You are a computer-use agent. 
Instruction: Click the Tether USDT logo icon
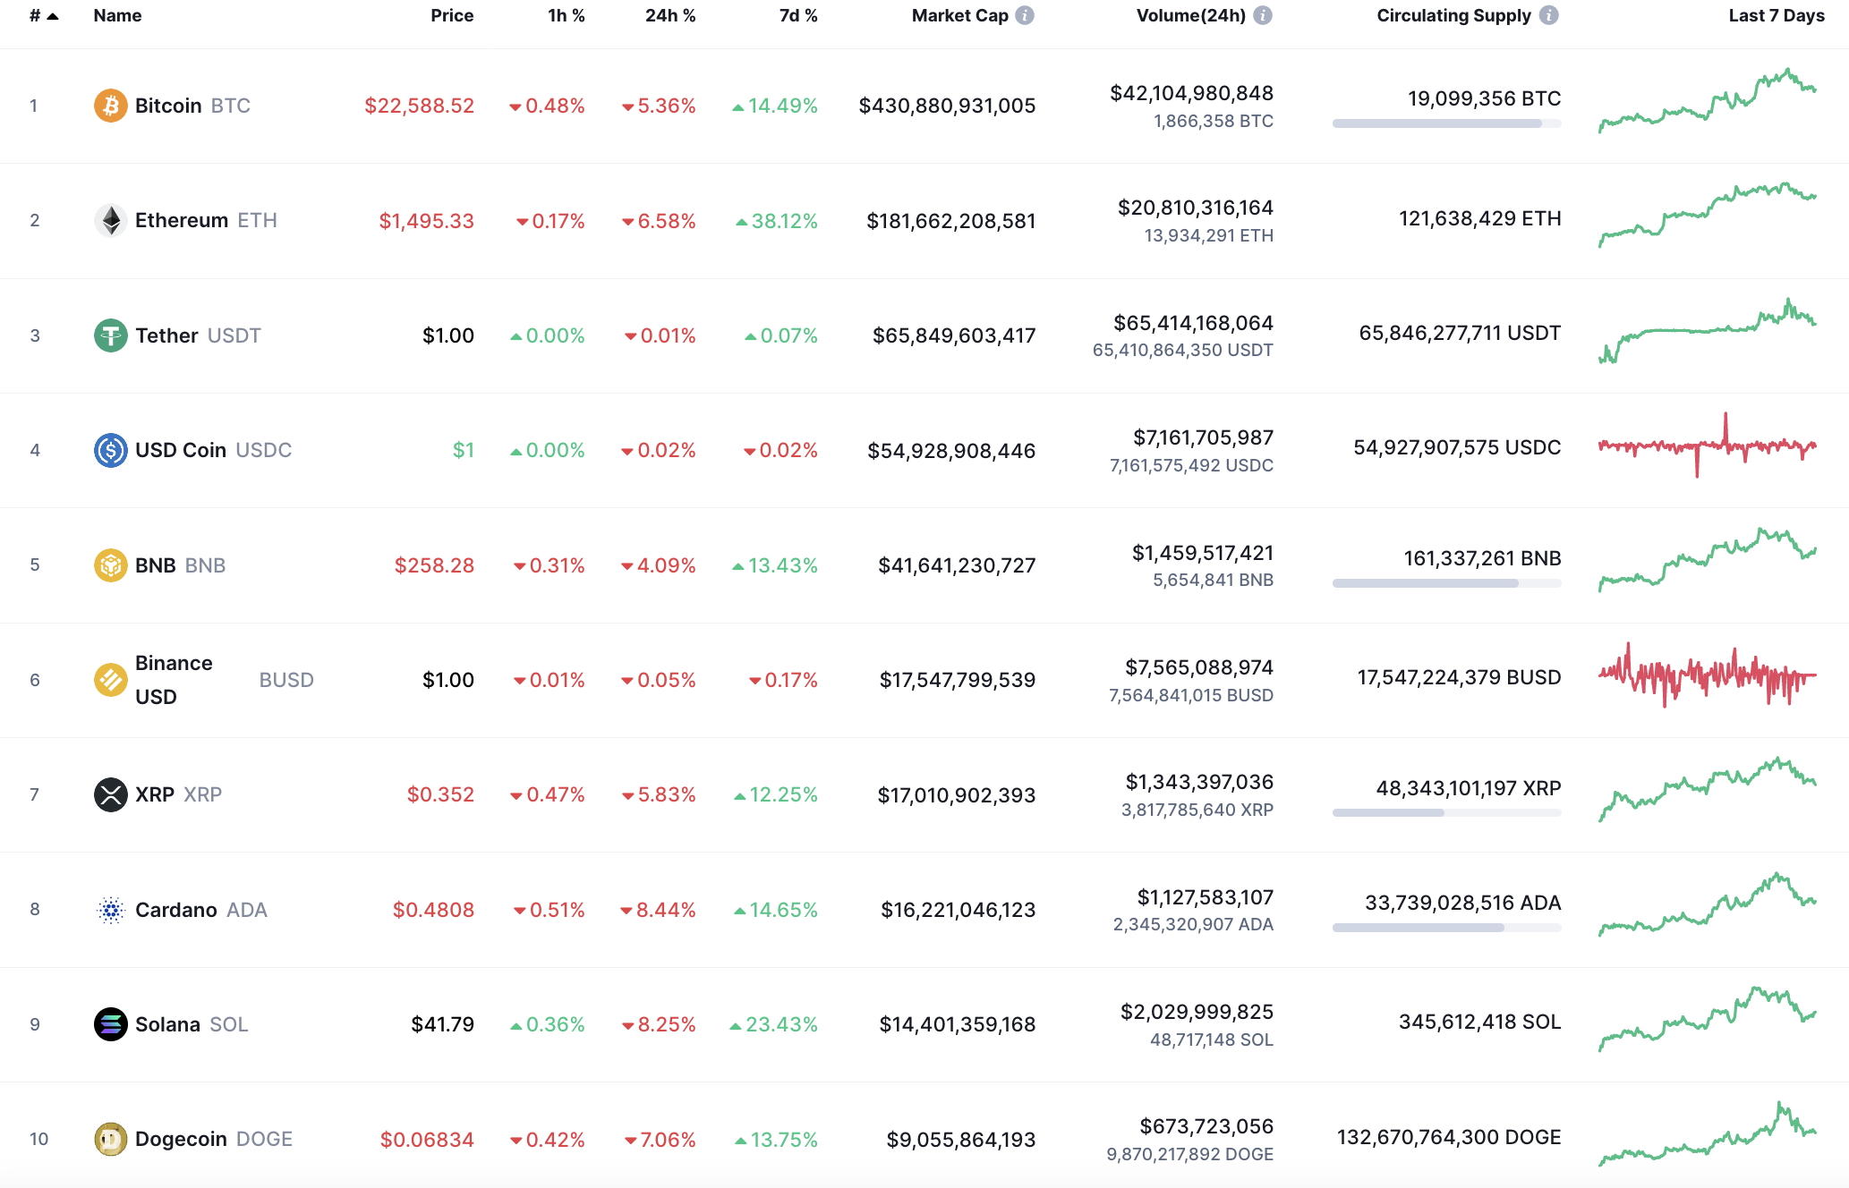point(110,335)
